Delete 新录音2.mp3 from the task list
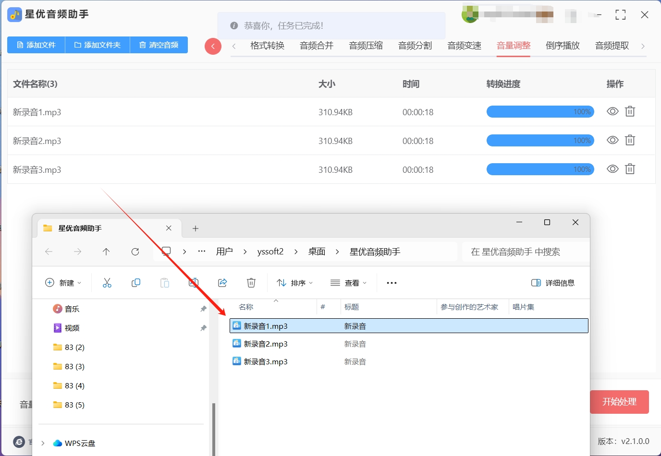The height and width of the screenshot is (456, 661). point(630,140)
